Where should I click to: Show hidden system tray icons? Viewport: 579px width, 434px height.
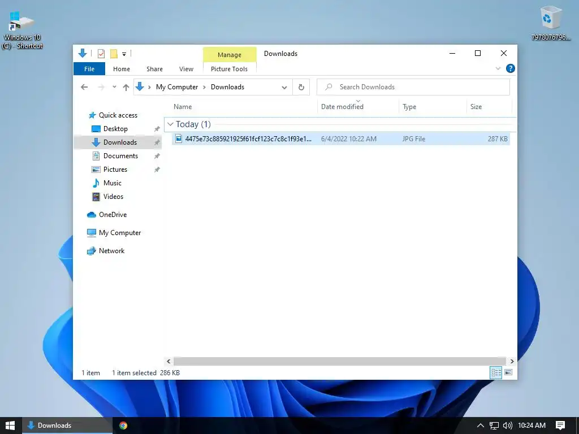tap(481, 426)
